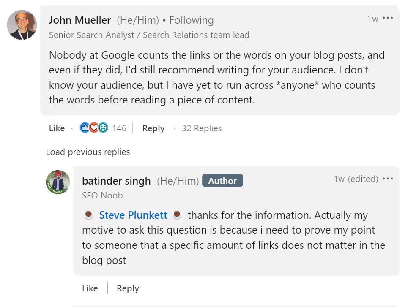Expand the 32 Replies thread
This screenshot has width=408, height=307.
[x=202, y=128]
